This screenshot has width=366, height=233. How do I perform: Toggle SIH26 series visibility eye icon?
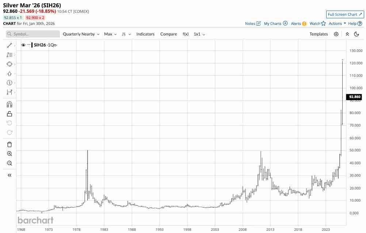23,45
